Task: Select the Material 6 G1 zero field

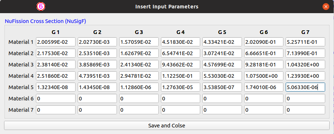Action: tap(56, 98)
